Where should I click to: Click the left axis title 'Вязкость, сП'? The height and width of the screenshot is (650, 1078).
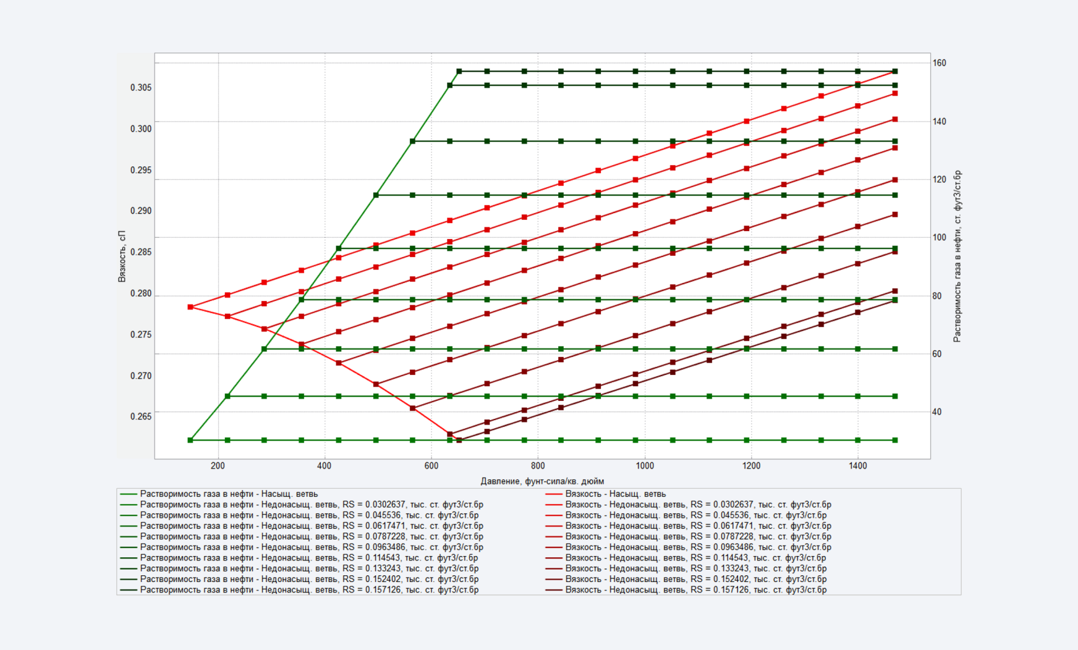pyautogui.click(x=122, y=256)
